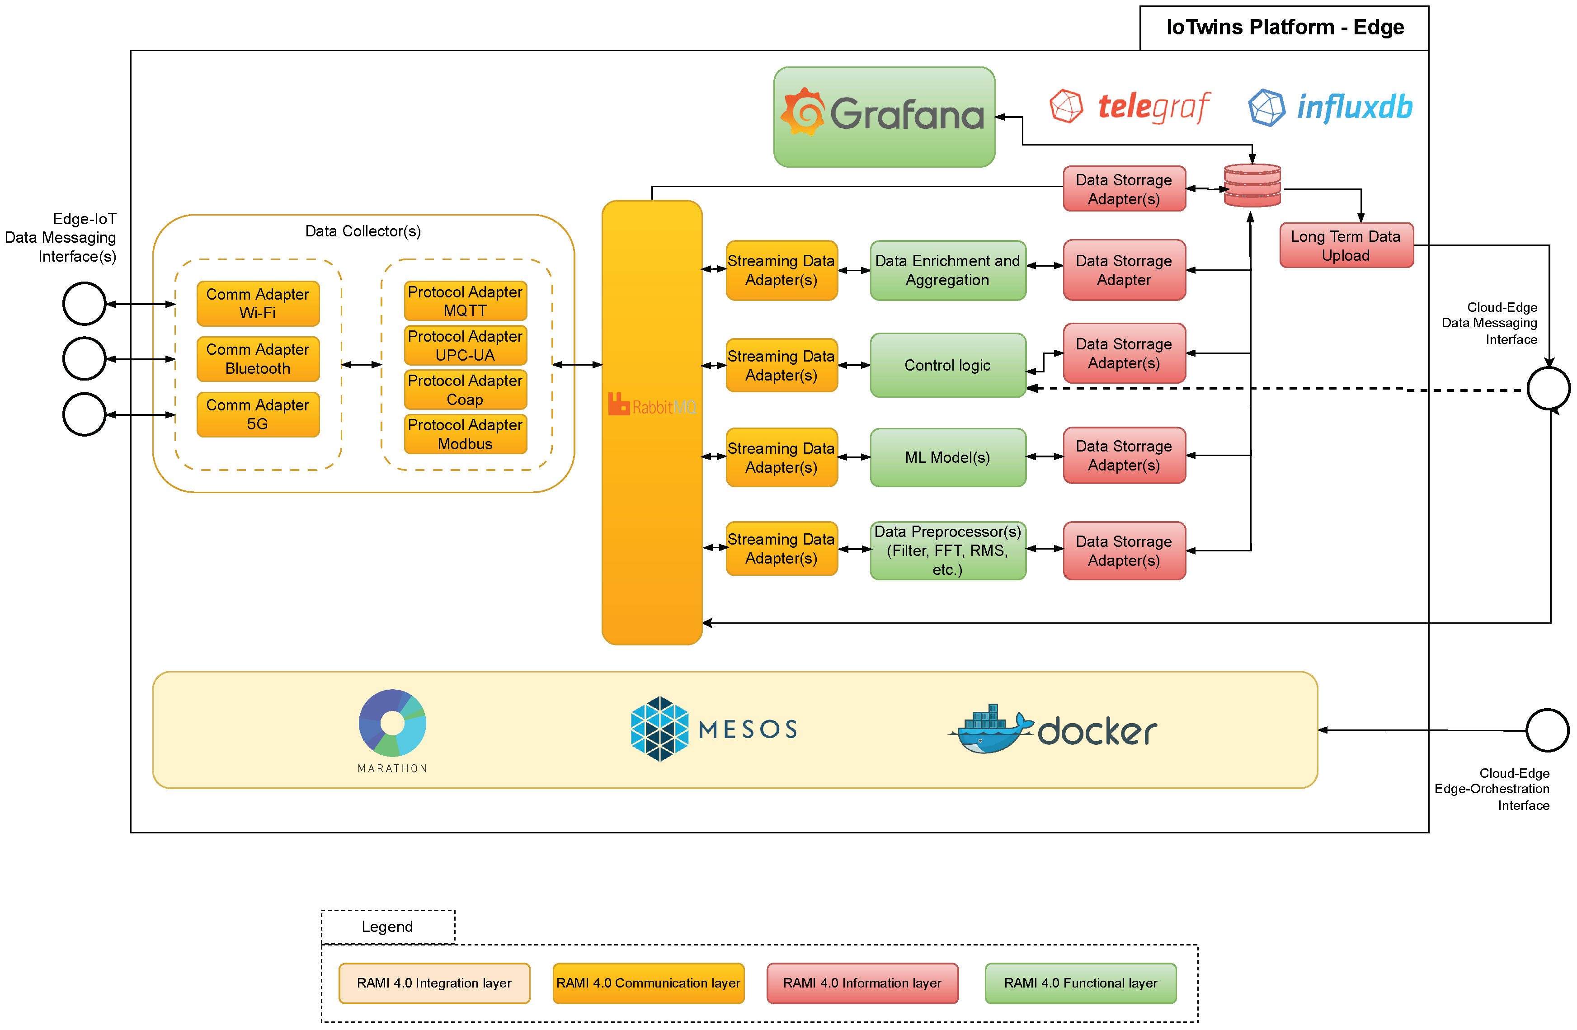
Task: Click the ML Model(s) block
Action: point(947,457)
